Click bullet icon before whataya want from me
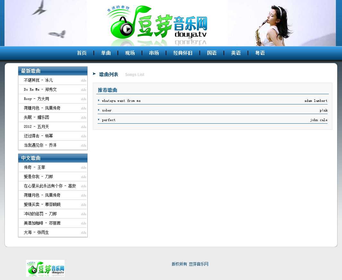This screenshot has height=280, width=342. pos(99,101)
